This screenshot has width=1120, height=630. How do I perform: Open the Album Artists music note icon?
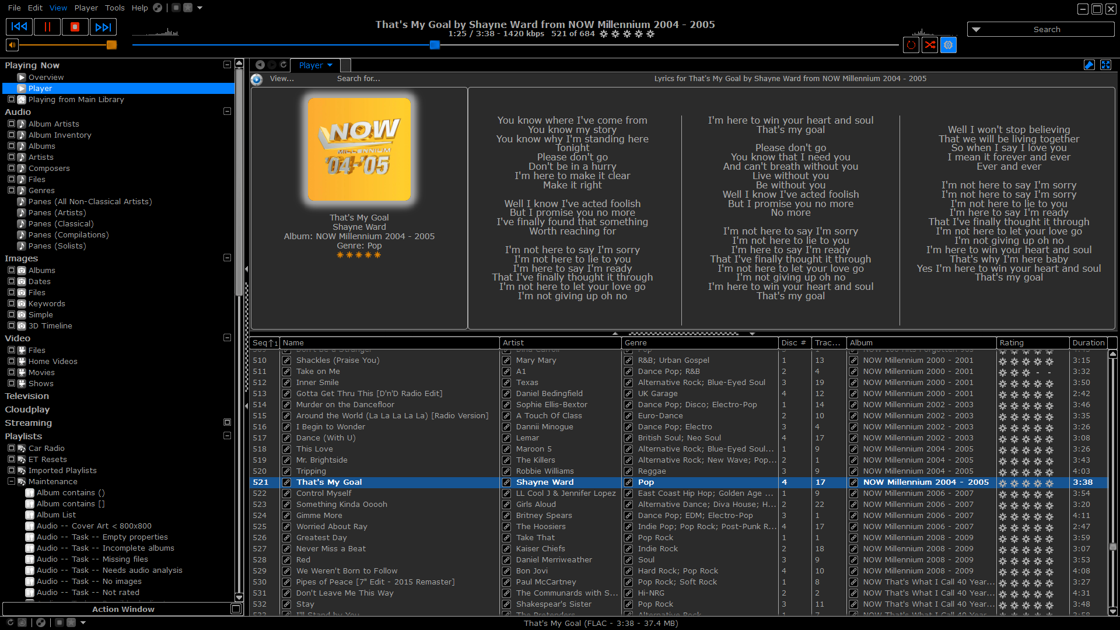pyautogui.click(x=22, y=124)
